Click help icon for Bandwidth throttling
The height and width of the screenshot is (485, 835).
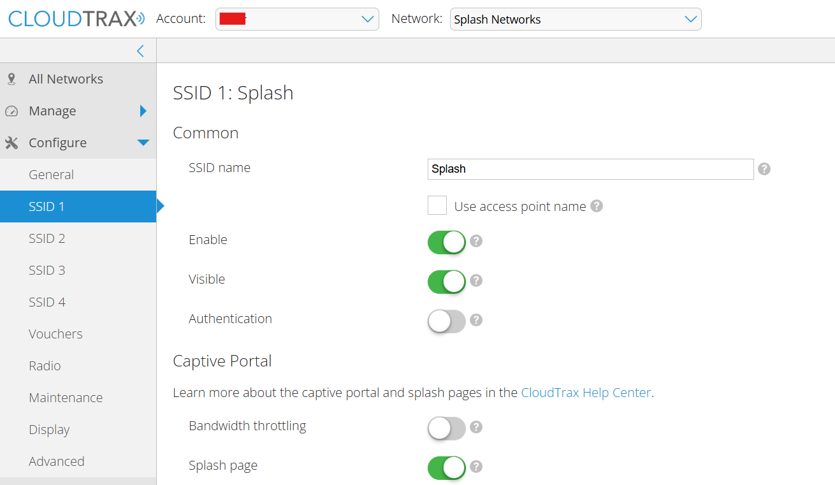pyautogui.click(x=476, y=427)
